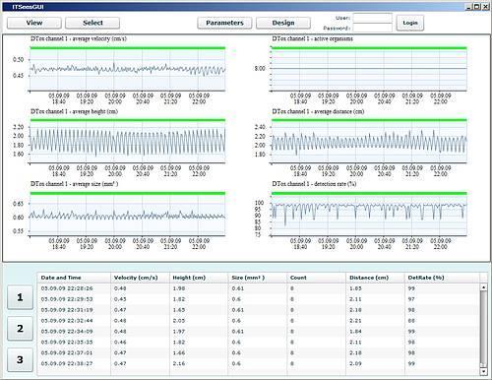The image size is (492, 380).
Task: Sort by Count column header
Action: 316,278
